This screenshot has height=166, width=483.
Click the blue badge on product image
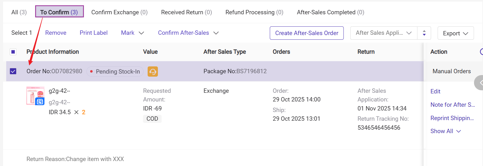point(40,101)
